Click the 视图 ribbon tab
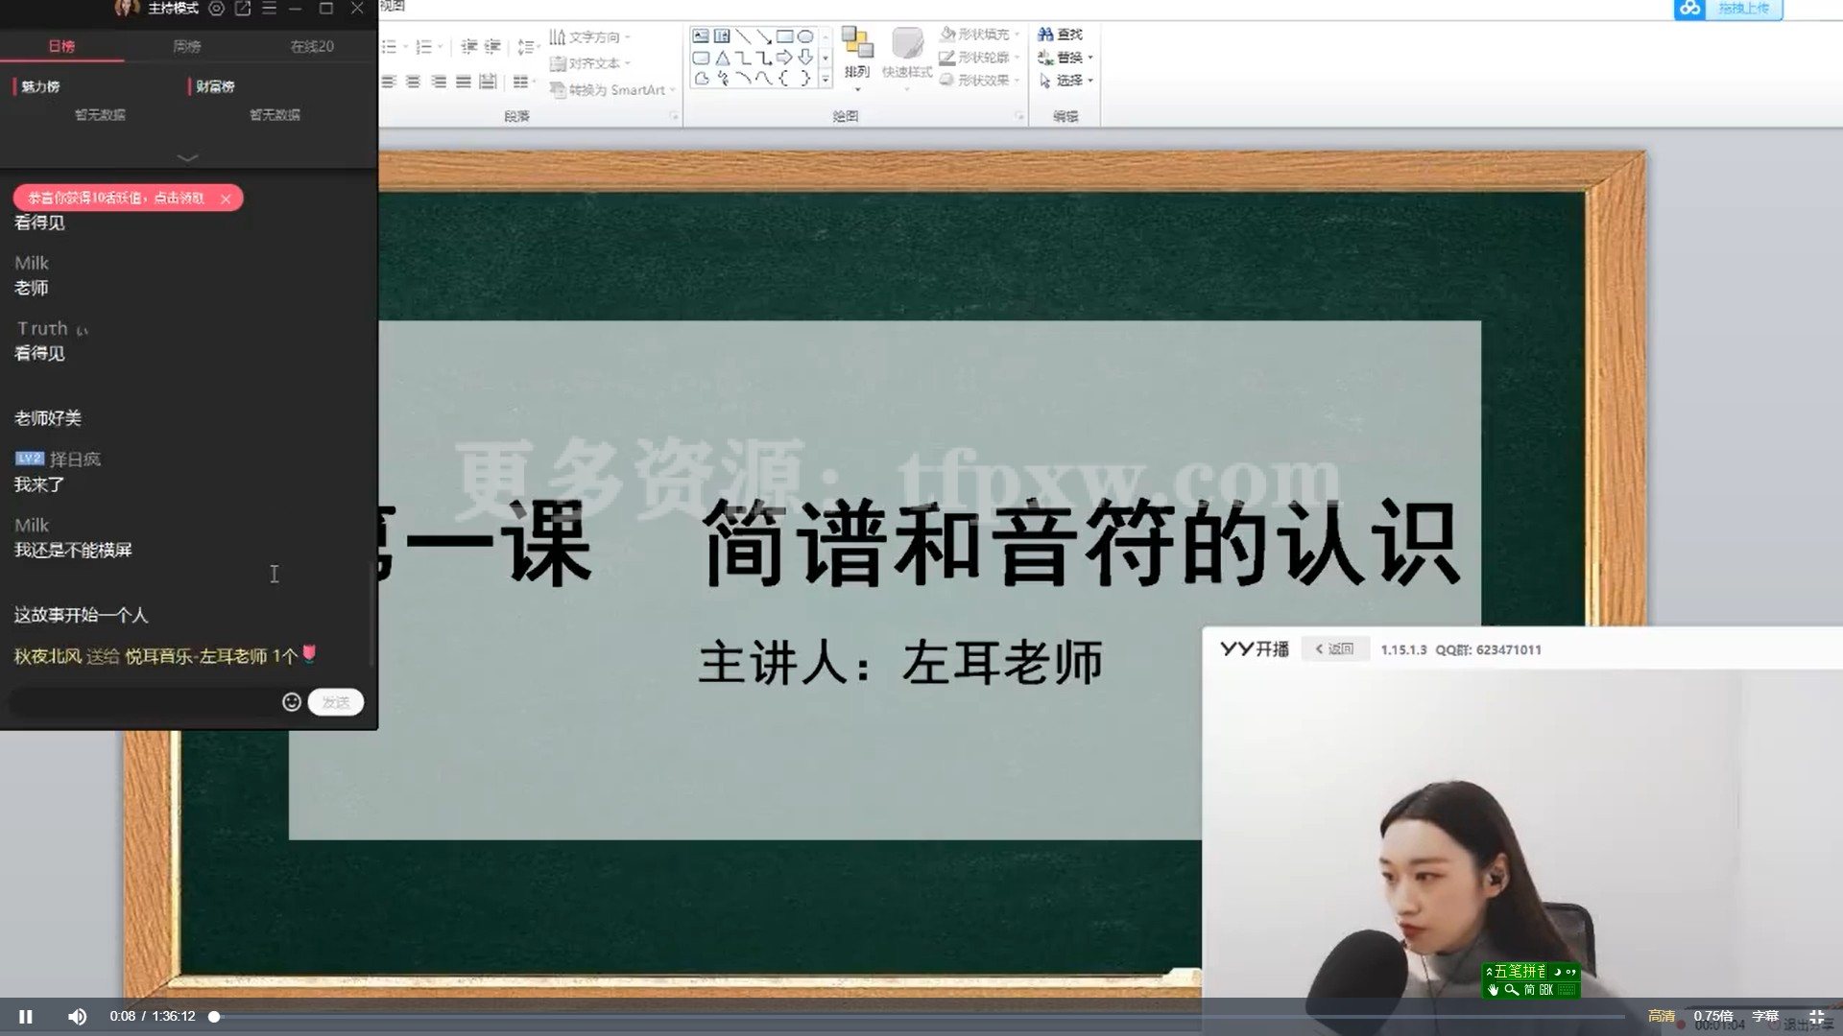 click(x=392, y=7)
